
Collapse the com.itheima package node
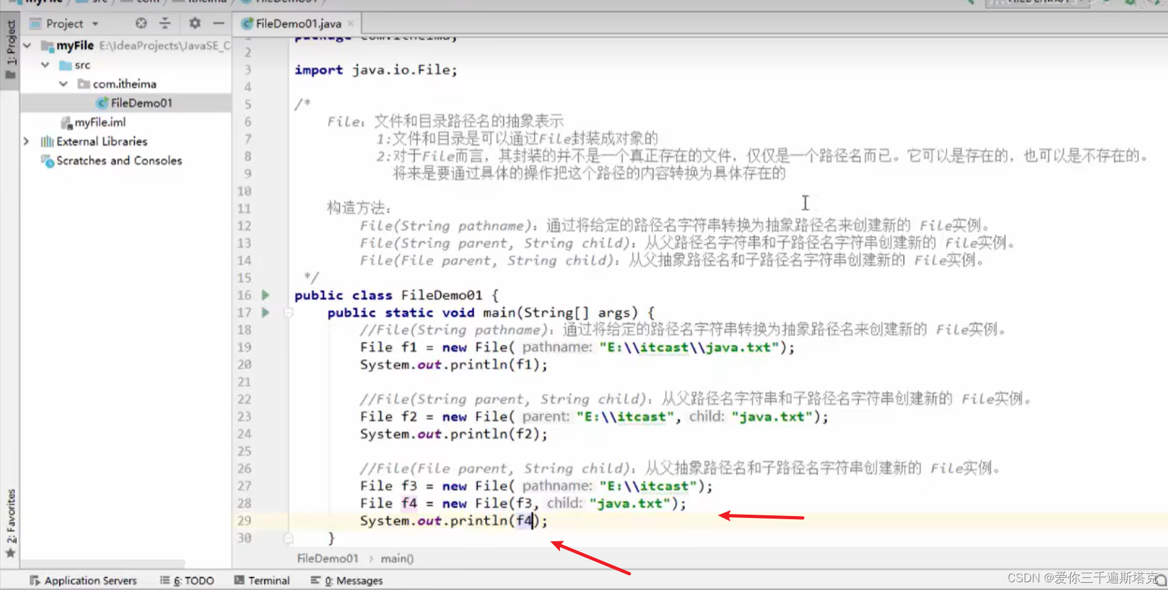63,84
